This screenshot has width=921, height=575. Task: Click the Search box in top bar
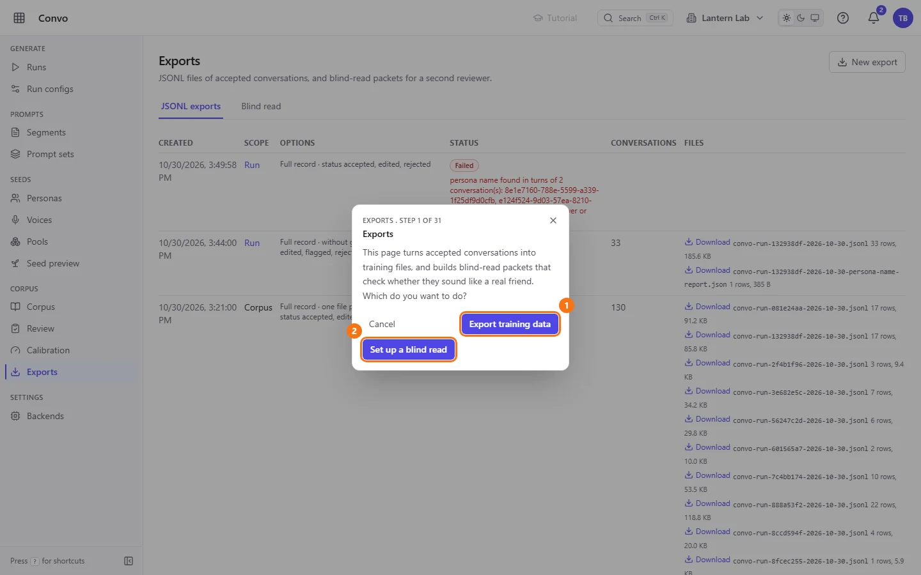[635, 18]
